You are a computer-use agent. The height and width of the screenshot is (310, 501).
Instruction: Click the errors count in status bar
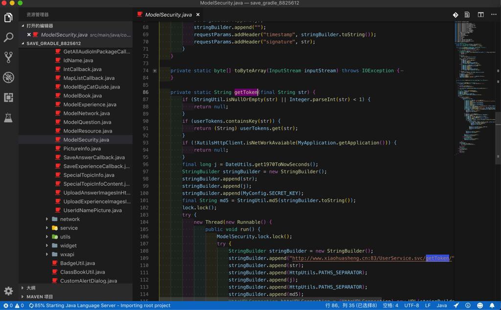tap(8, 306)
